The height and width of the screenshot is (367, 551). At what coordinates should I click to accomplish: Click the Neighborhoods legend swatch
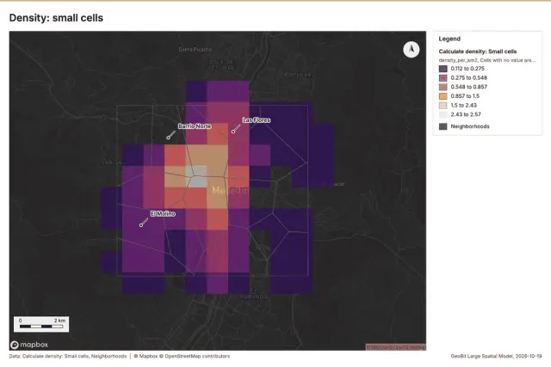pyautogui.click(x=443, y=126)
